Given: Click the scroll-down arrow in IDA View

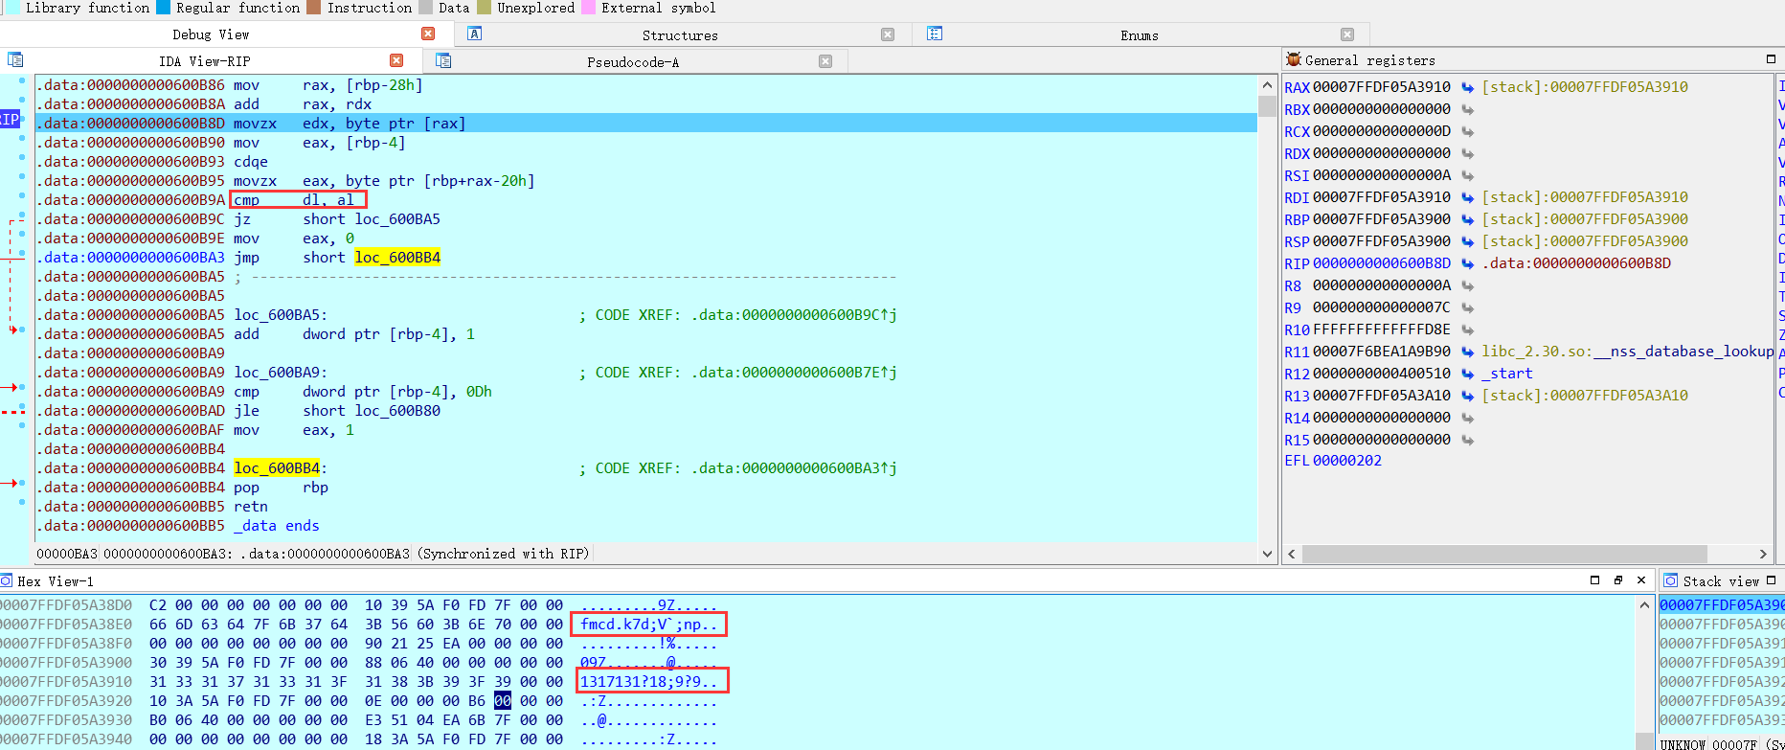Looking at the screenshot, I should [1268, 554].
